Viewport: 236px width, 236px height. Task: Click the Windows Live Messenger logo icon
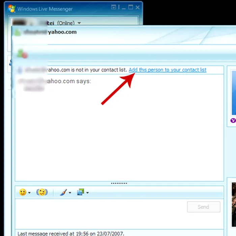[x=11, y=8]
